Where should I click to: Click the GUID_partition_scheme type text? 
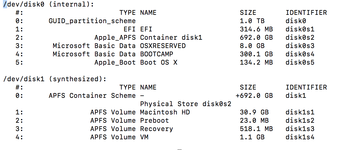point(92,21)
